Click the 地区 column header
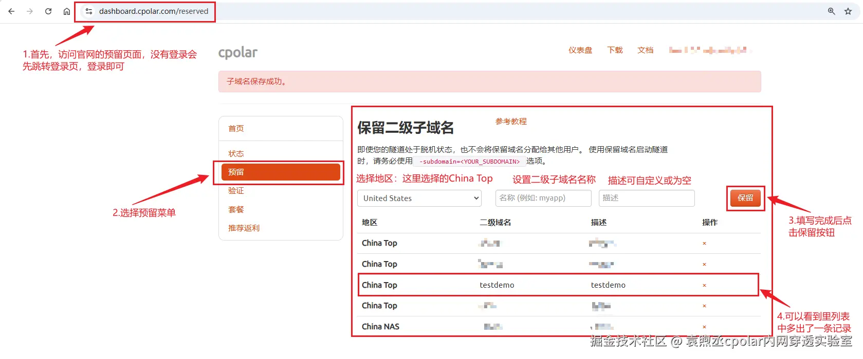Viewport: 863px width, 359px height. [x=370, y=223]
